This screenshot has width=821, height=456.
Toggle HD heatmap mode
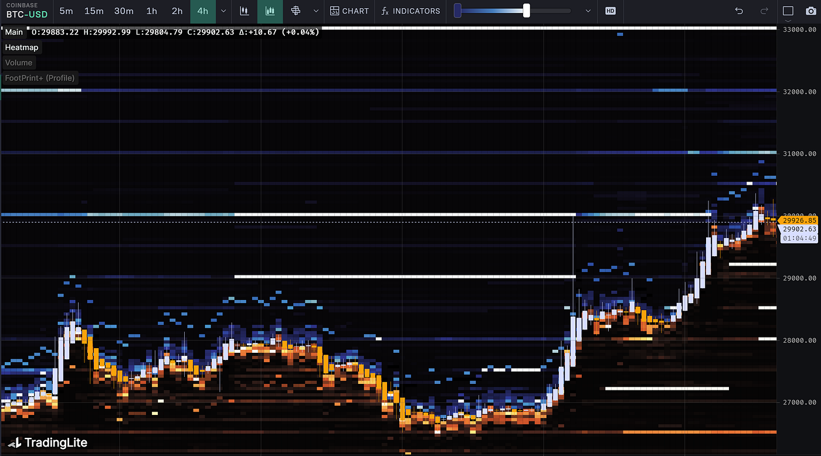click(x=610, y=11)
